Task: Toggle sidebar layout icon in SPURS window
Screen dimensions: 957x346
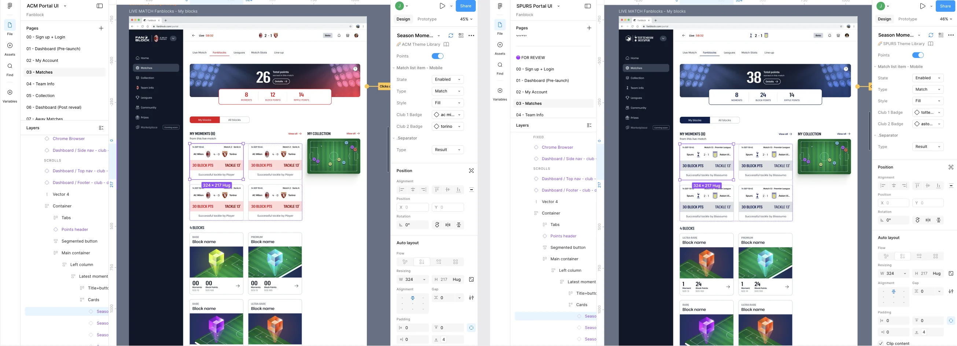Action: point(588,6)
